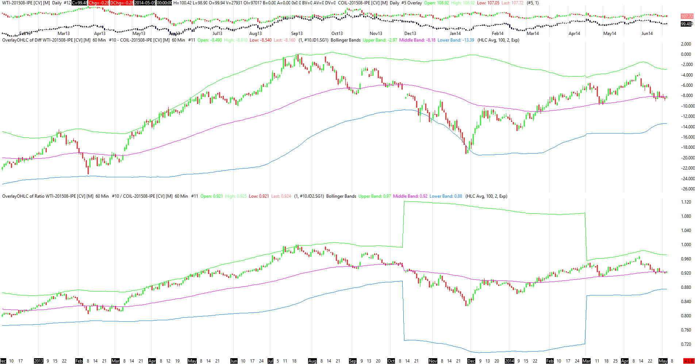Viewport: 695px width, 364px height.
Task: Select the Upper Band: 0.97 readout
Action: point(375,196)
